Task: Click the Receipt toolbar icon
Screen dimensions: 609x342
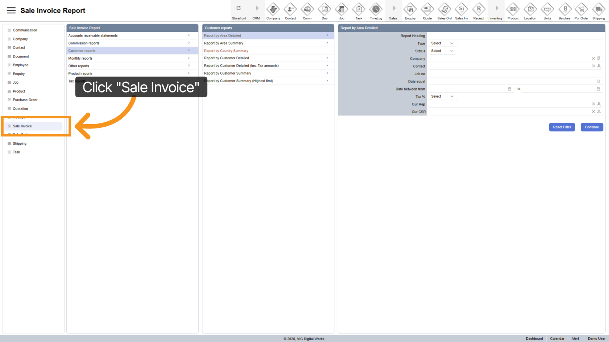Action: pyautogui.click(x=478, y=9)
